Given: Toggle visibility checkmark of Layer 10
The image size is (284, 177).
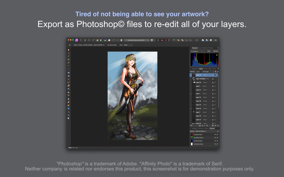Looking at the screenshot, I should point(215,105).
